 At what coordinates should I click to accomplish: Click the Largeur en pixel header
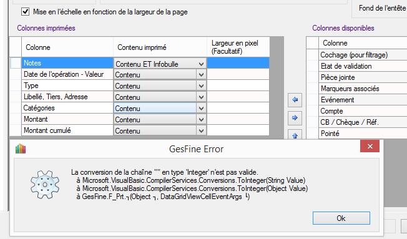pyautogui.click(x=238, y=47)
